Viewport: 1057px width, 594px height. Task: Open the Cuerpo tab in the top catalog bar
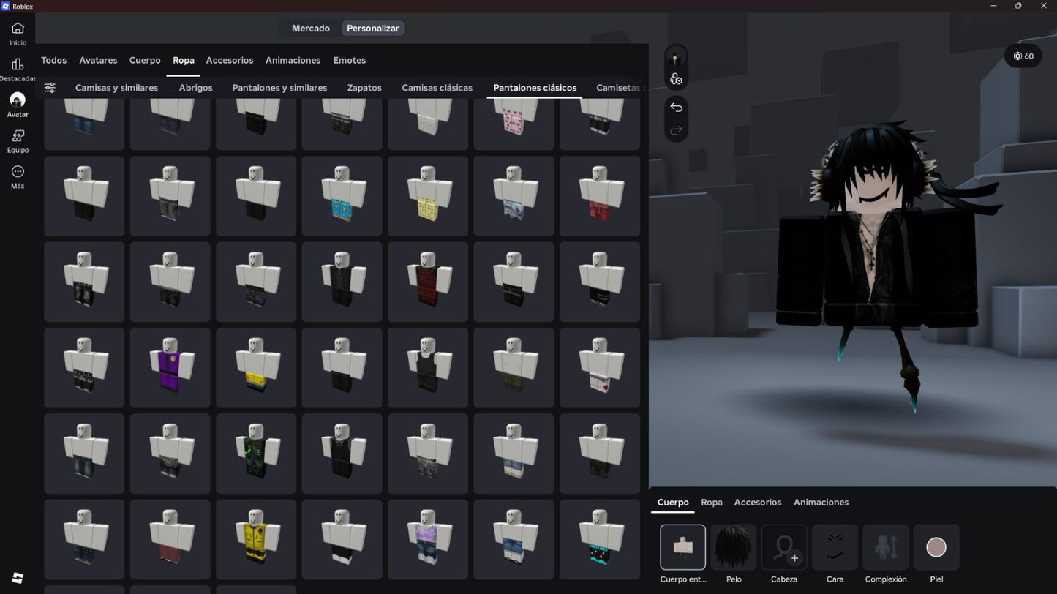(145, 60)
